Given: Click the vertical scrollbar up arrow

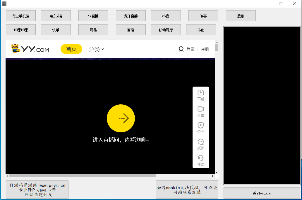Looking at the screenshot, I should point(217,42).
